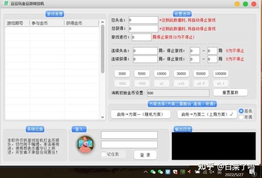Click the scroll-down arrow of the game list
262x178 pixels.
click(102, 117)
